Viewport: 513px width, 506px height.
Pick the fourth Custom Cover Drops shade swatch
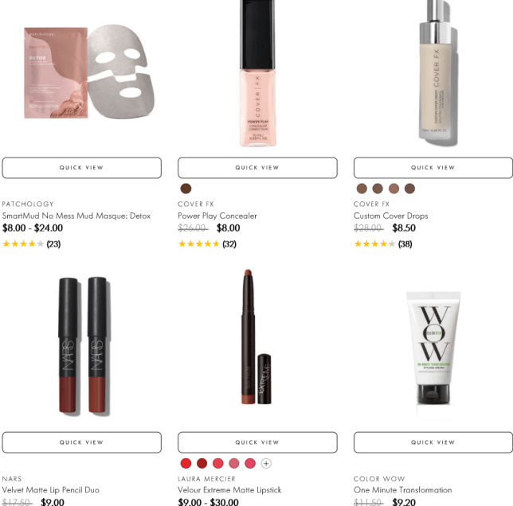point(409,189)
